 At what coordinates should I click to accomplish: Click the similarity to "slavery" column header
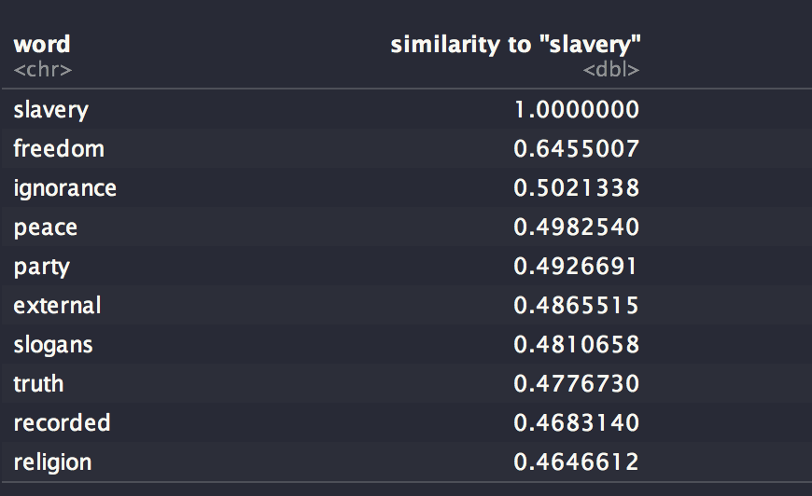pyautogui.click(x=515, y=44)
